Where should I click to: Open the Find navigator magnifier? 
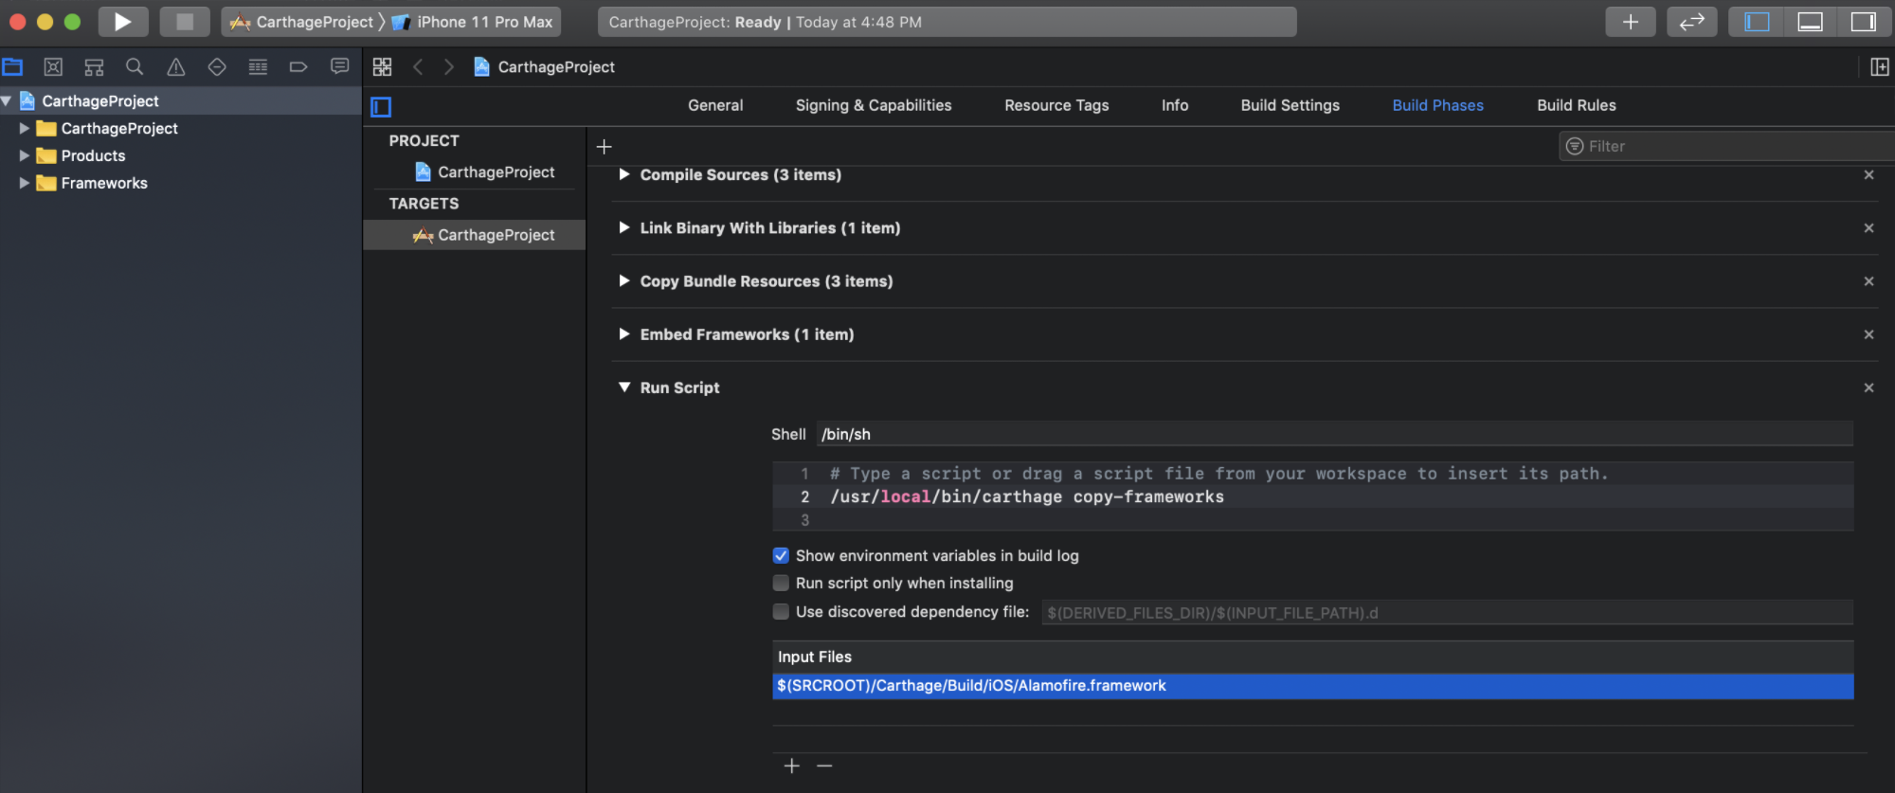[x=135, y=66]
